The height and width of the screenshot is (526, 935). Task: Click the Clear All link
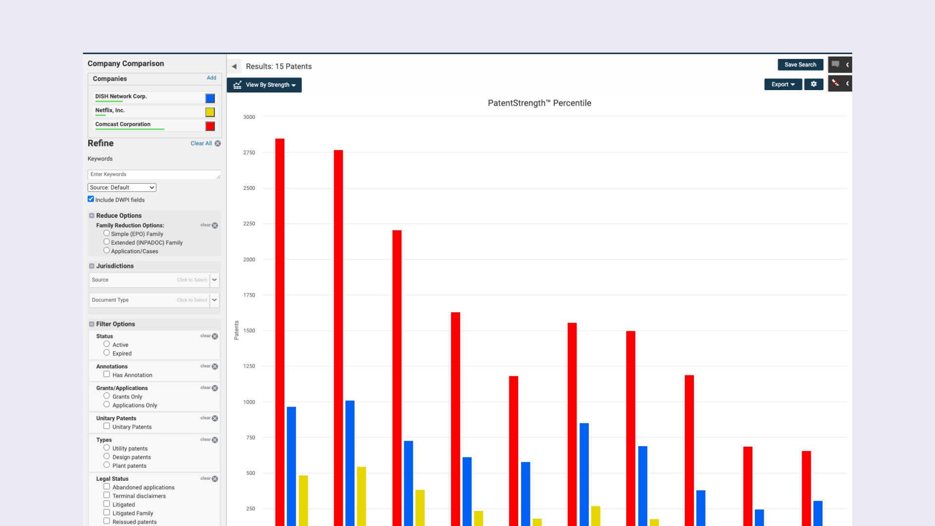[201, 144]
